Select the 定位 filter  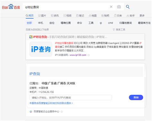click(x=52, y=23)
